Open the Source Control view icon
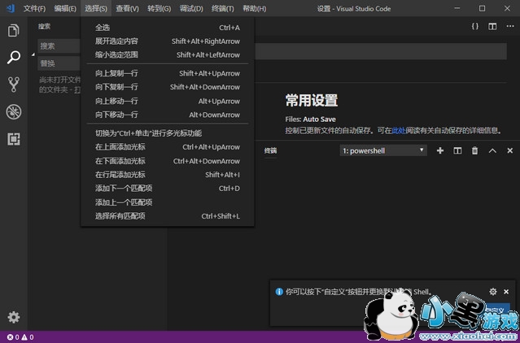The image size is (520, 343). [13, 85]
